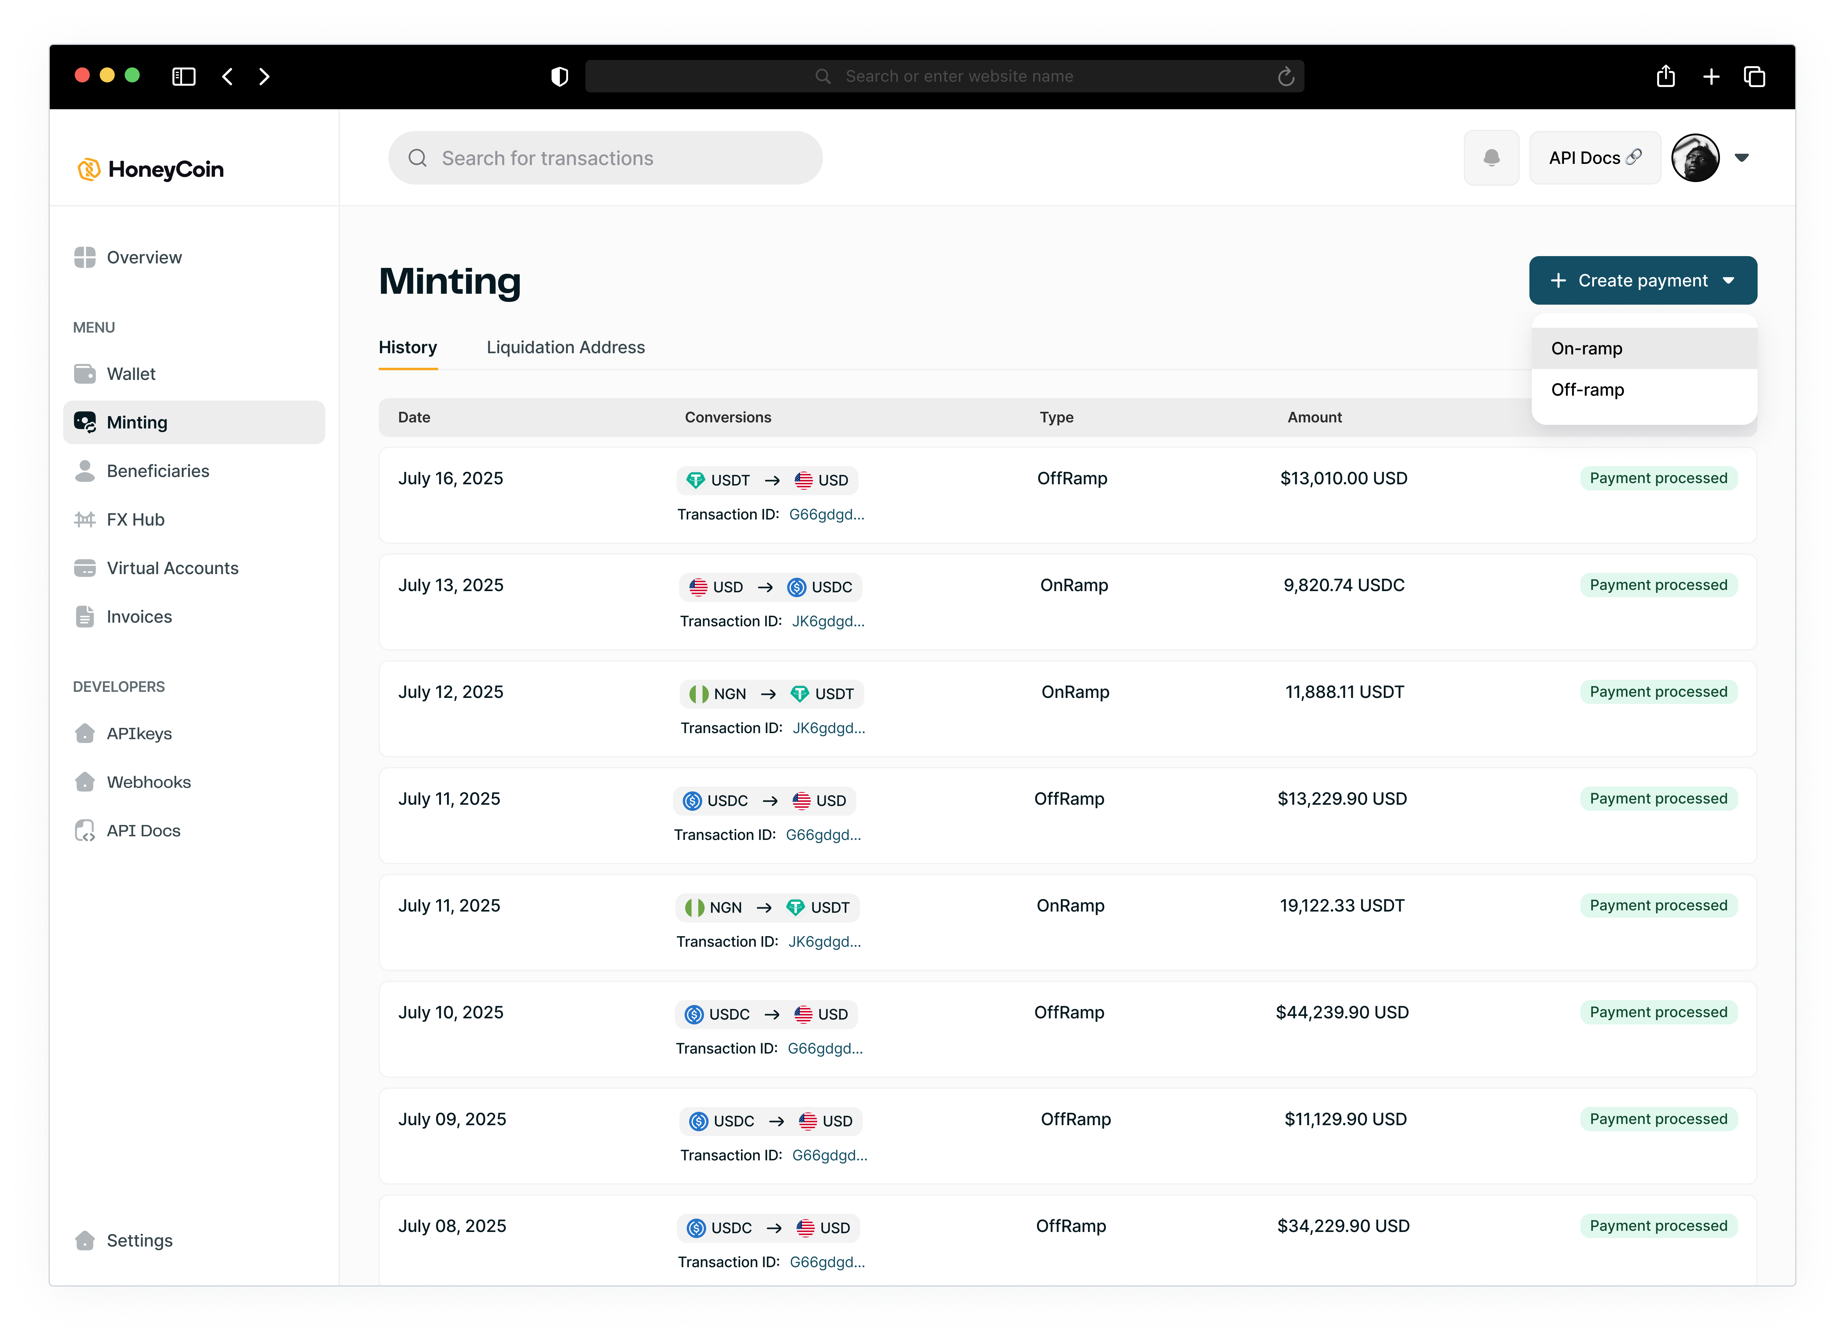Open profile menu caret next to avatar

(x=1742, y=158)
